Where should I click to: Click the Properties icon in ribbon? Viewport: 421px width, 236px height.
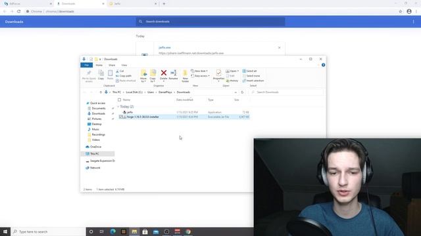(218, 73)
